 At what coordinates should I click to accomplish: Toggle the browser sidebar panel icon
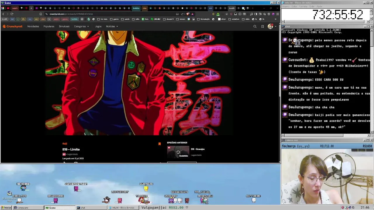click(255, 14)
